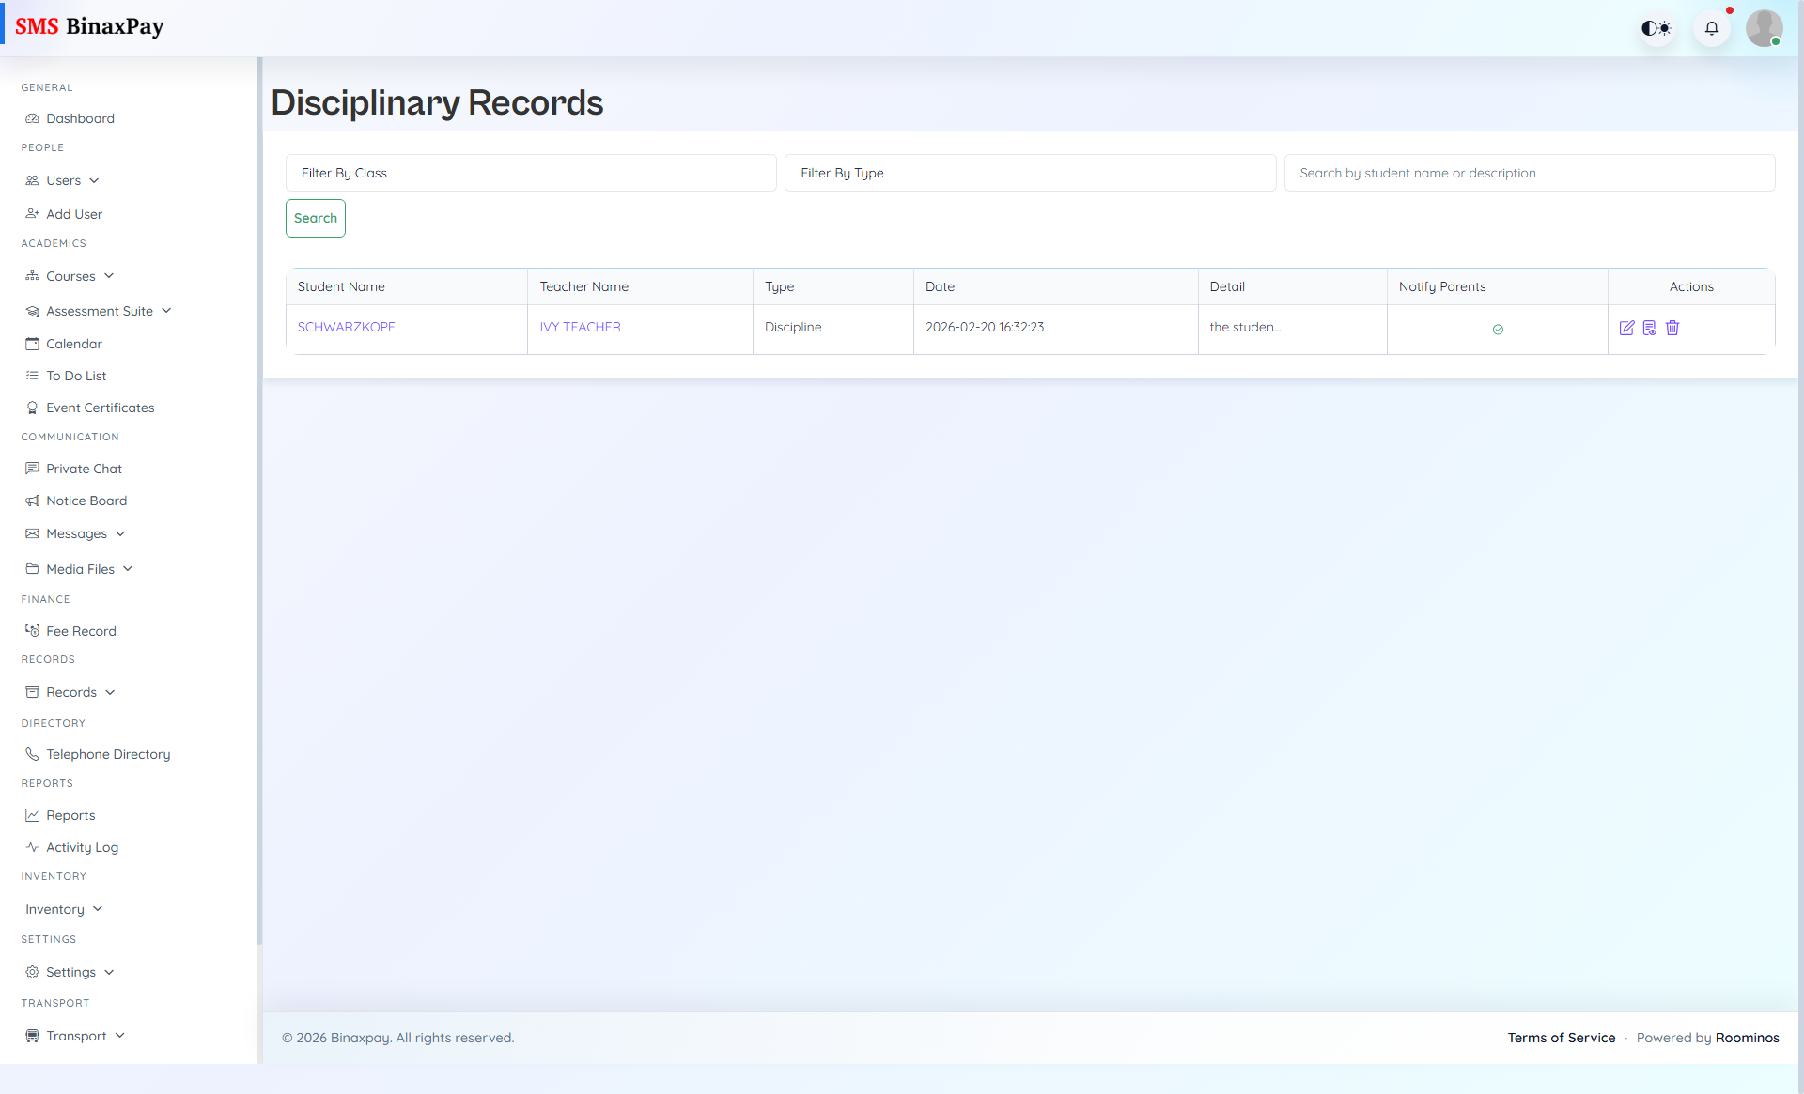Open the Notice Board
The width and height of the screenshot is (1804, 1094).
click(x=86, y=501)
